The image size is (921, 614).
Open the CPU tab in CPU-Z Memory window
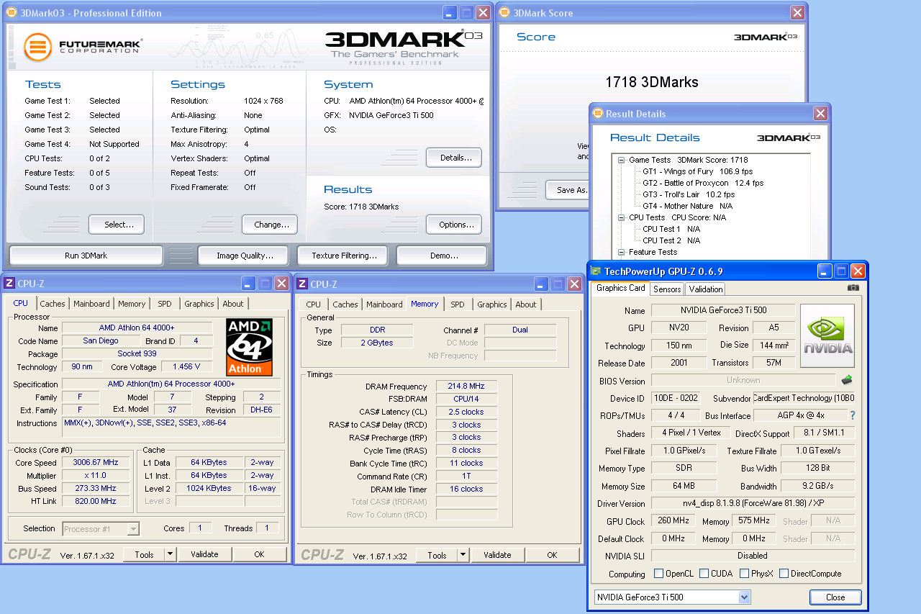coord(314,304)
